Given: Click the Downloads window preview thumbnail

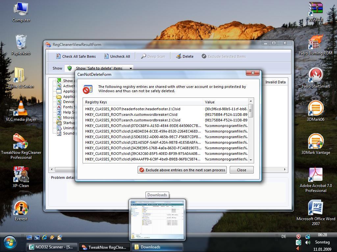Looking at the screenshot, I should click(157, 220).
